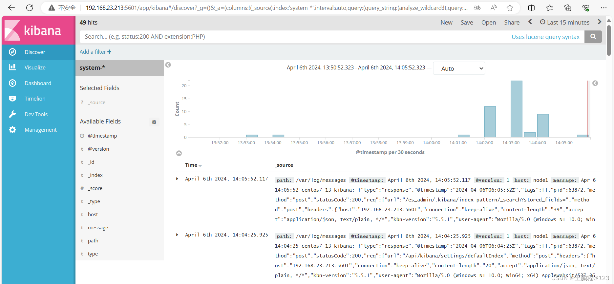Click Add a filter link
Viewport: 614px width, 284px height.
[95, 52]
